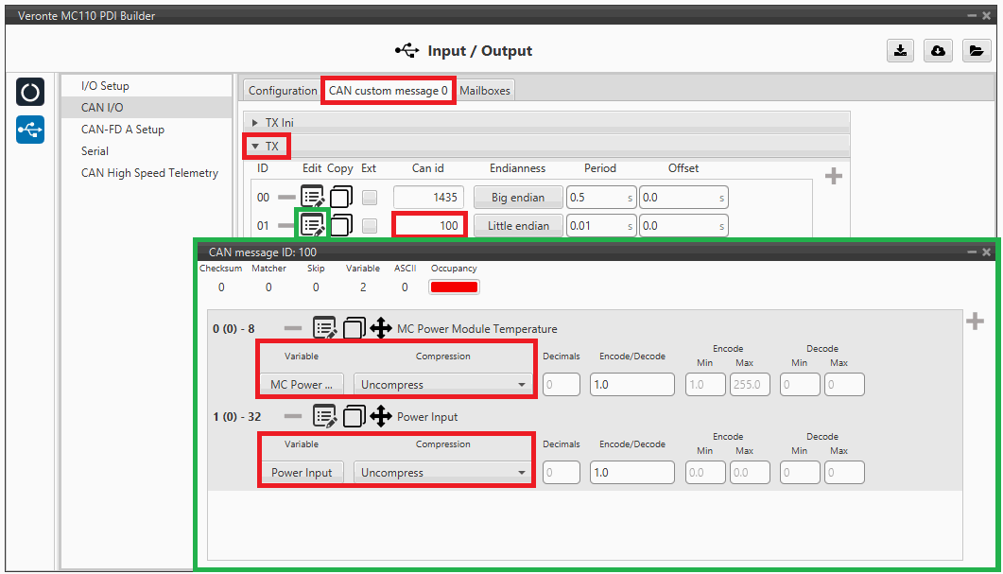Click the USB Input/Output sidebar icon
This screenshot has width=1003, height=574.
coord(30,129)
